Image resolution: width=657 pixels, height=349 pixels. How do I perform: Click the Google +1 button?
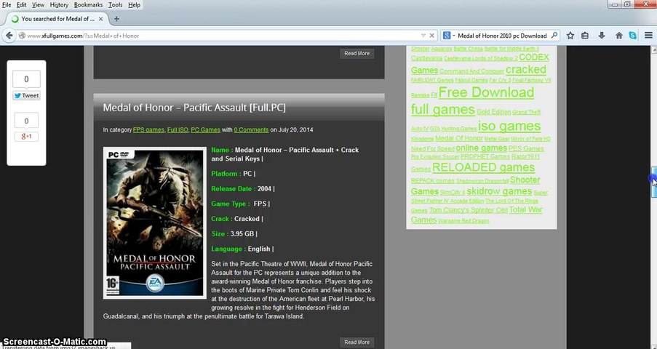tap(26, 136)
